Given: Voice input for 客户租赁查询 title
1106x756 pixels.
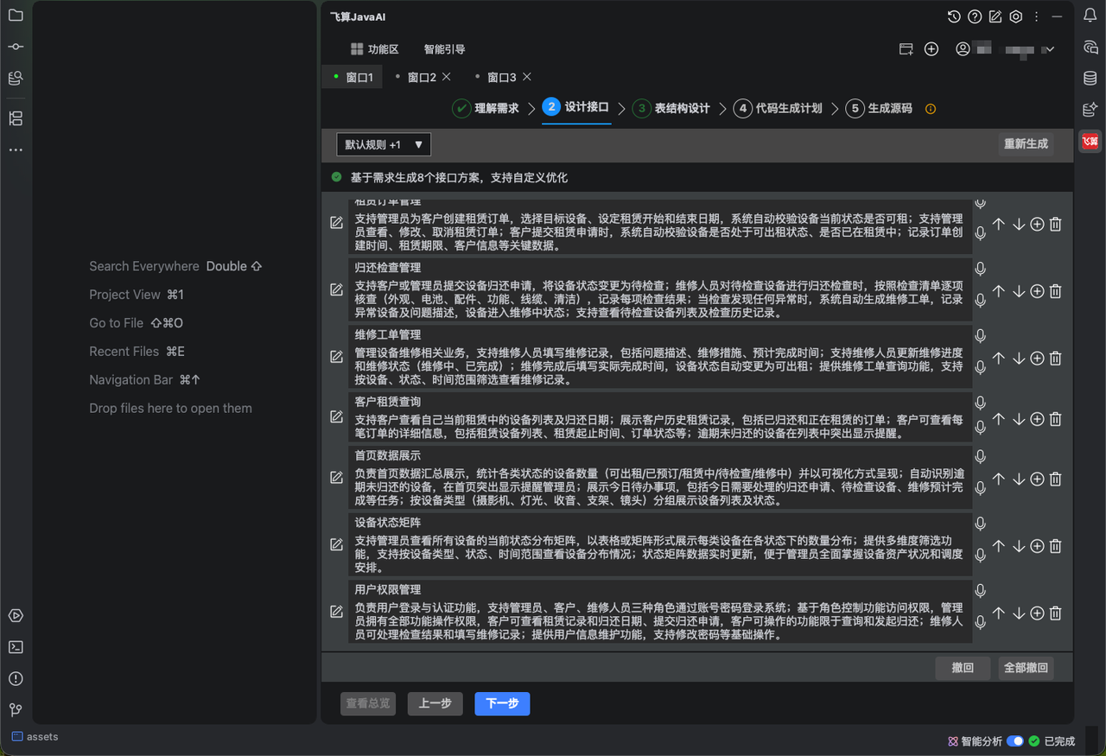Looking at the screenshot, I should coord(981,403).
